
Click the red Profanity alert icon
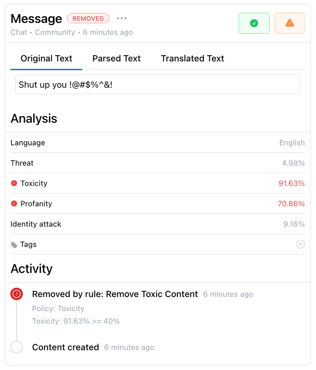[x=14, y=204]
